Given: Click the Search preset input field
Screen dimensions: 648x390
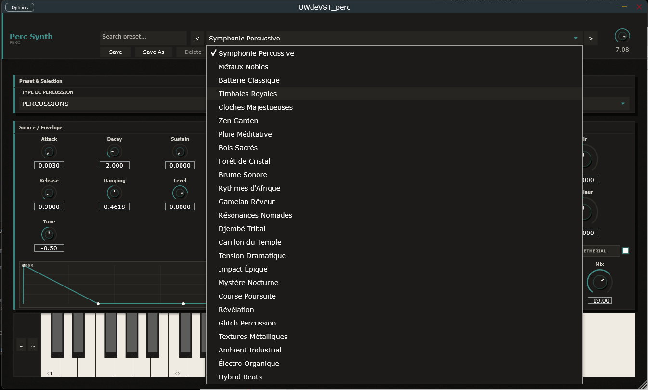Looking at the screenshot, I should 143,37.
